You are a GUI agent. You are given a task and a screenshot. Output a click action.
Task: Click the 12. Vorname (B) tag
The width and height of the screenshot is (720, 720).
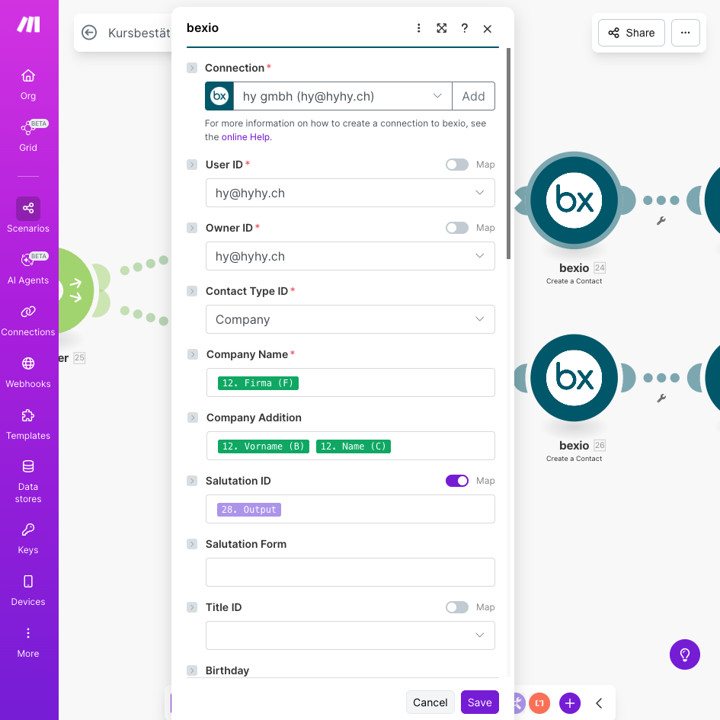click(263, 446)
